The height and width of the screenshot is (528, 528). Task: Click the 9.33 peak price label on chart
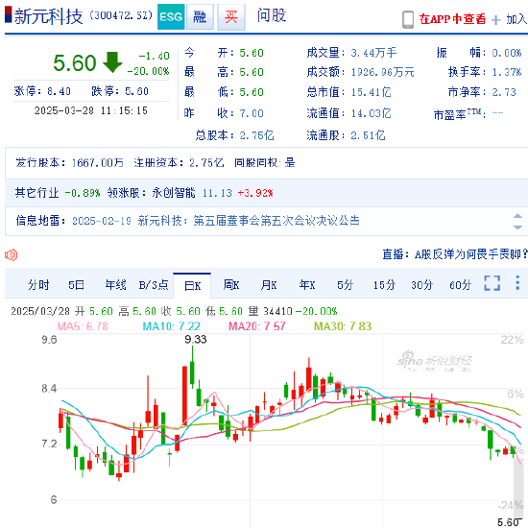click(196, 339)
